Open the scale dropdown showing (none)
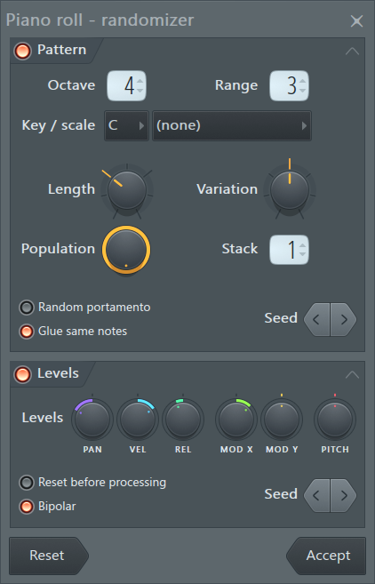This screenshot has height=584, width=375. [x=232, y=125]
